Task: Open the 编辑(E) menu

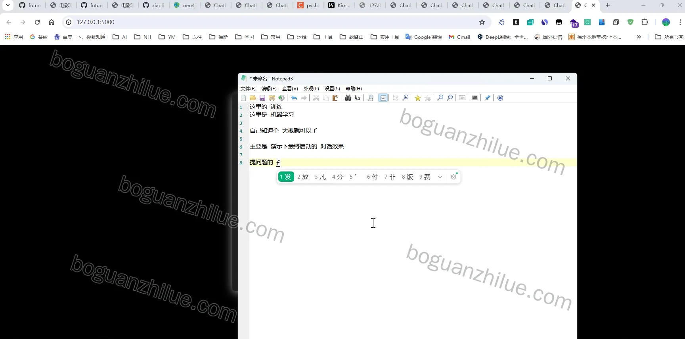Action: (x=269, y=89)
